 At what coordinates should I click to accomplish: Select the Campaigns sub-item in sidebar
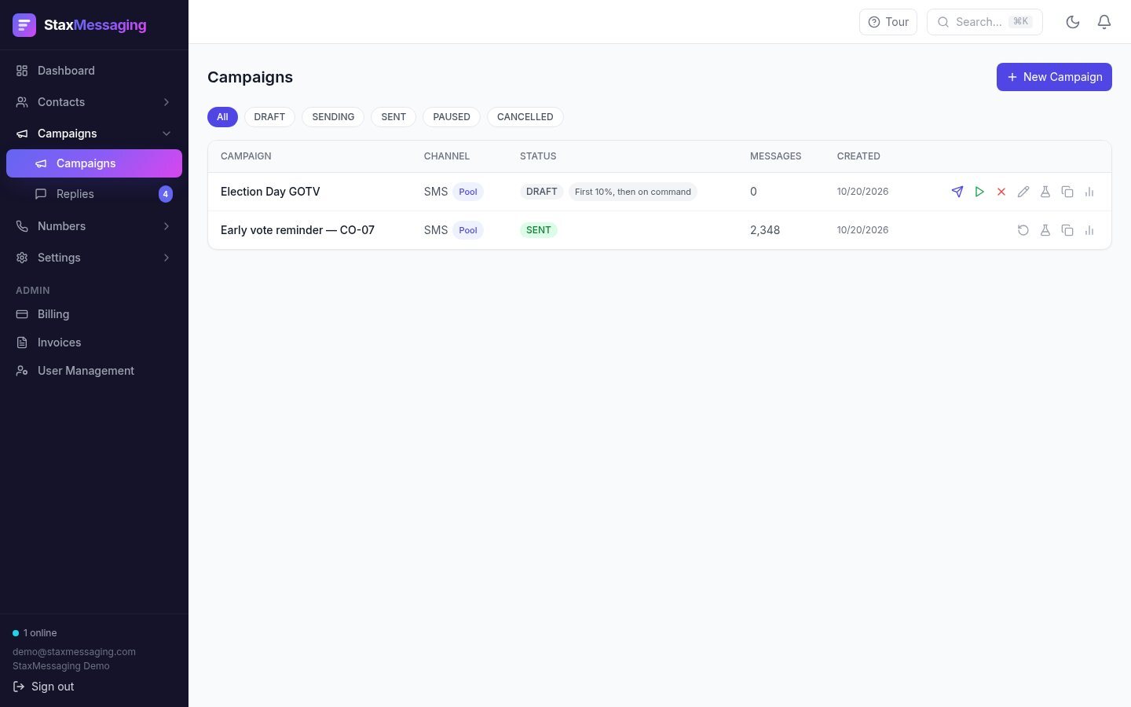(x=94, y=163)
